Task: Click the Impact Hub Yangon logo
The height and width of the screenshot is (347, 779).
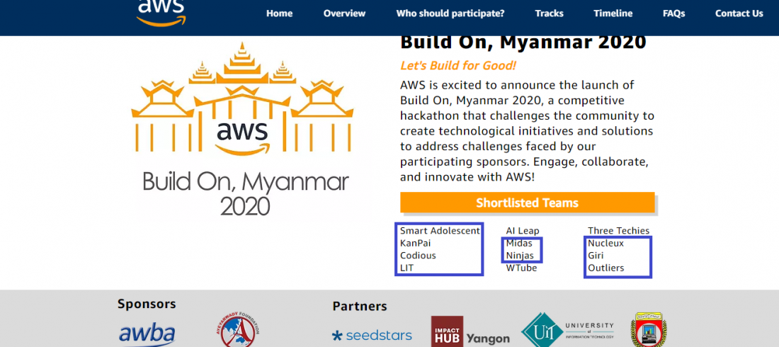Action: 470,332
